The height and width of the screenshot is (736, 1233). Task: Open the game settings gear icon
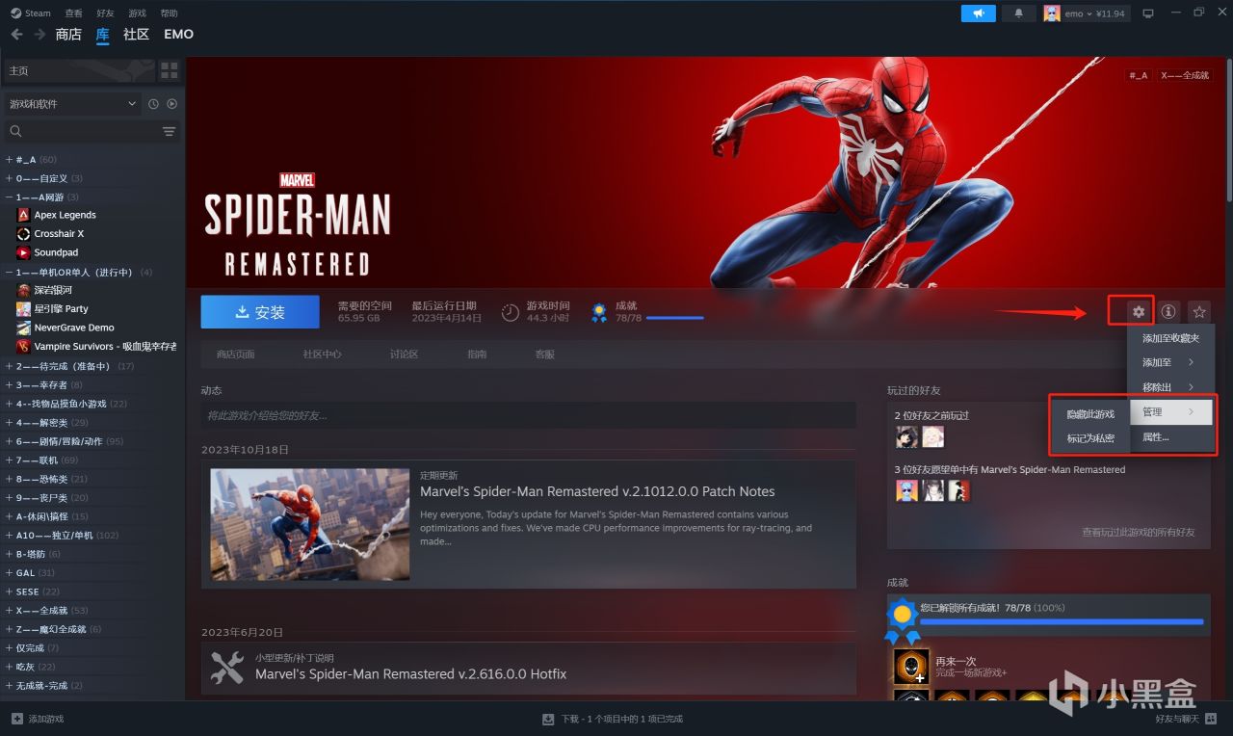(x=1139, y=311)
